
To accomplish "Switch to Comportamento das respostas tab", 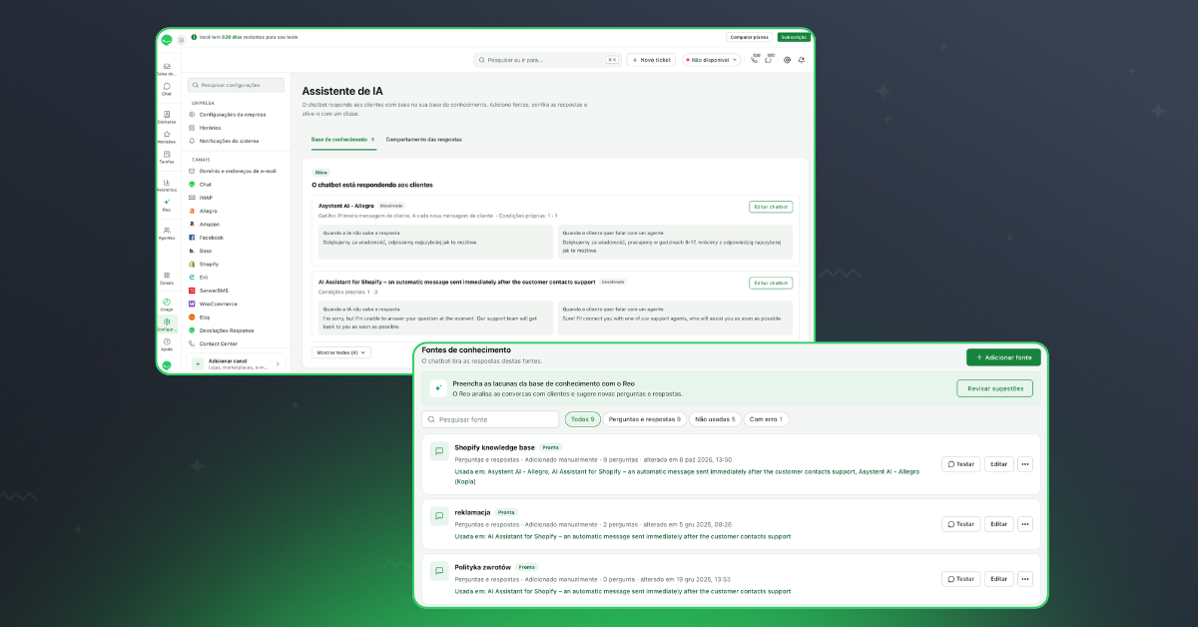I will [424, 140].
